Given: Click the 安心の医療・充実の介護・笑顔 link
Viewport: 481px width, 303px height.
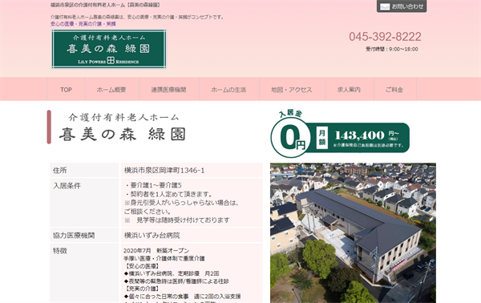Looking at the screenshot, I should (83, 23).
